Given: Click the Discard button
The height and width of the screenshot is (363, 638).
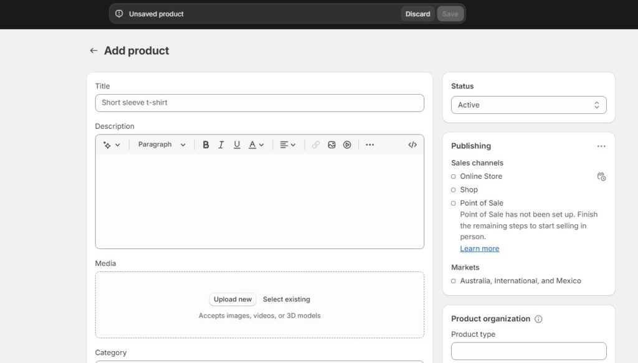Looking at the screenshot, I should point(417,14).
